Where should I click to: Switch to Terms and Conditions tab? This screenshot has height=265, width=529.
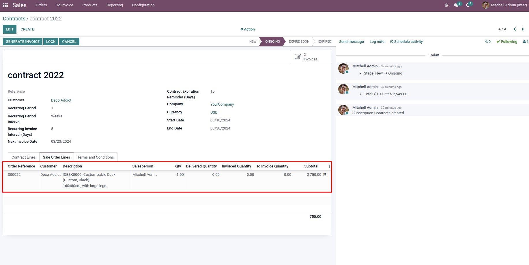(96, 157)
